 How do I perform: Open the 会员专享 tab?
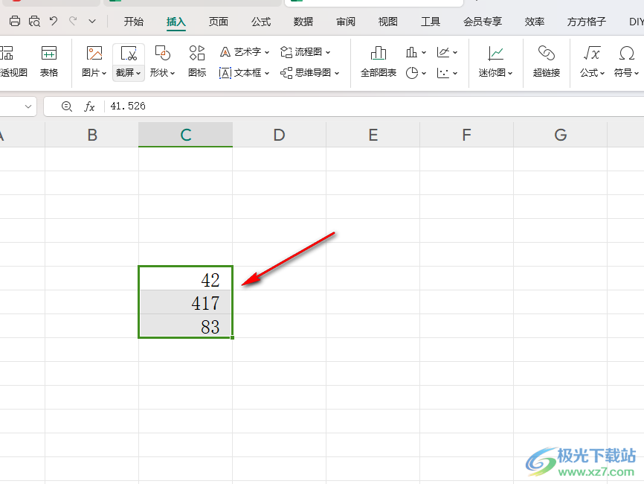(482, 22)
